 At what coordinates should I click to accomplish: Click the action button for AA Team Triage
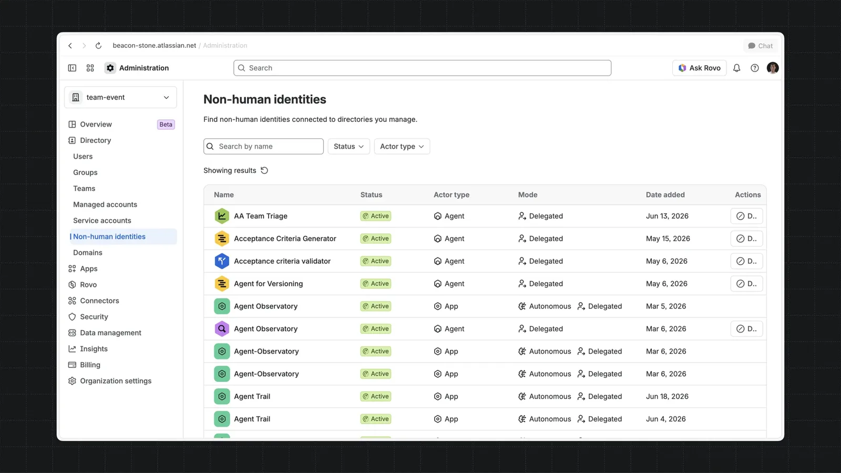click(746, 216)
